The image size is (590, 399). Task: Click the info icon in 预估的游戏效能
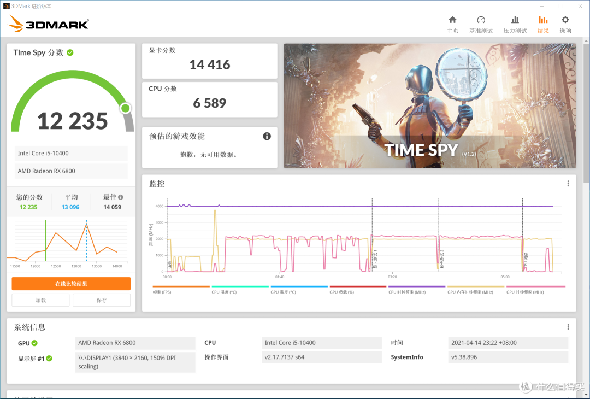[x=267, y=136]
